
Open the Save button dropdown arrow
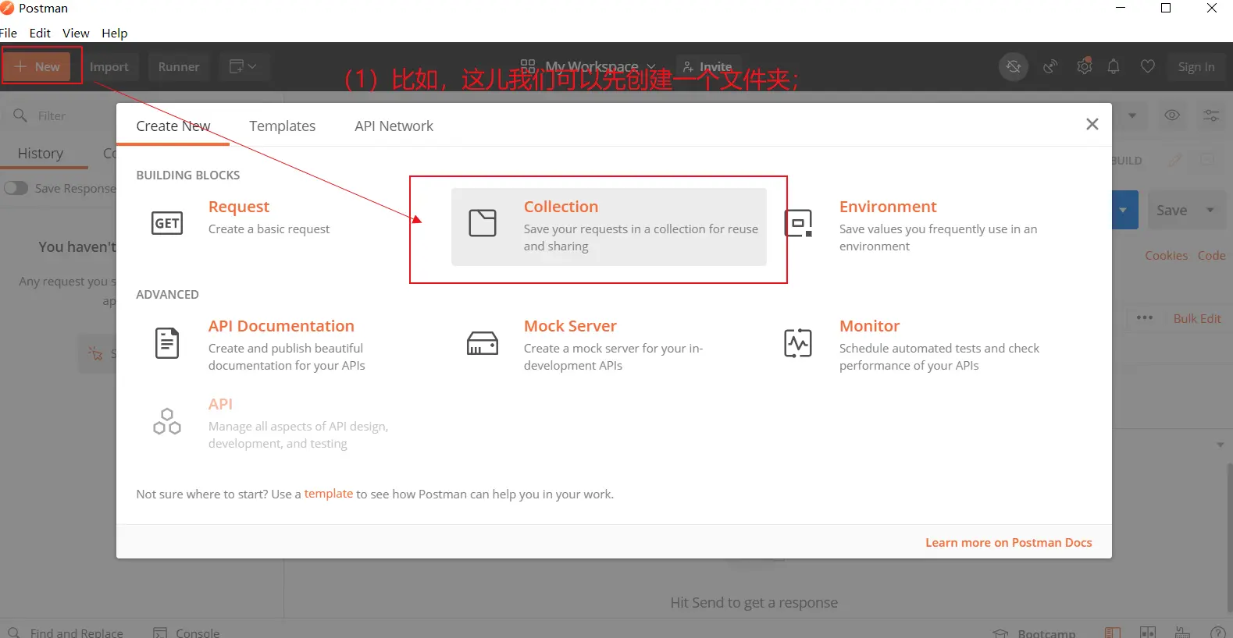pyautogui.click(x=1210, y=210)
